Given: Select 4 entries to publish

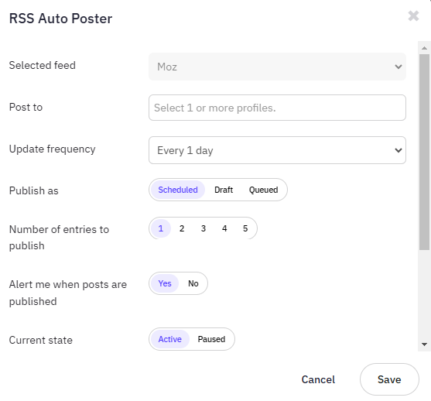Looking at the screenshot, I should (224, 228).
